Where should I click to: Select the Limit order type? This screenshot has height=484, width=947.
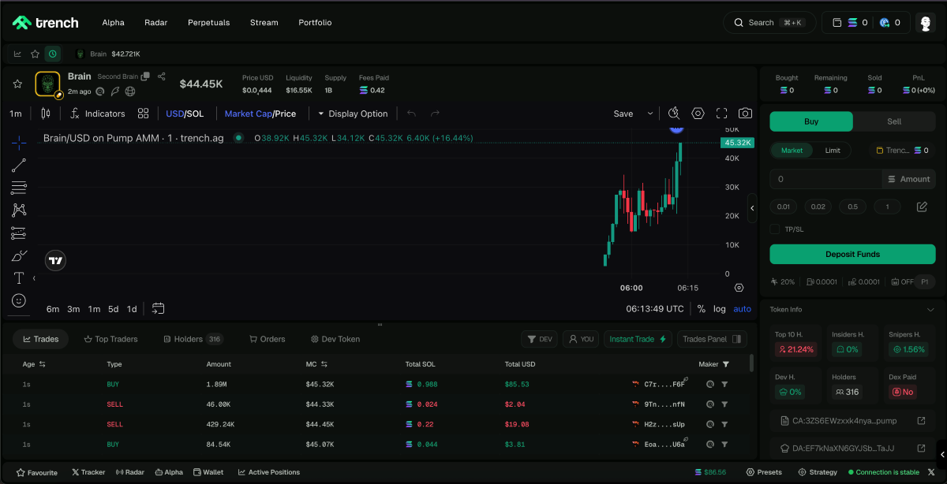point(833,151)
